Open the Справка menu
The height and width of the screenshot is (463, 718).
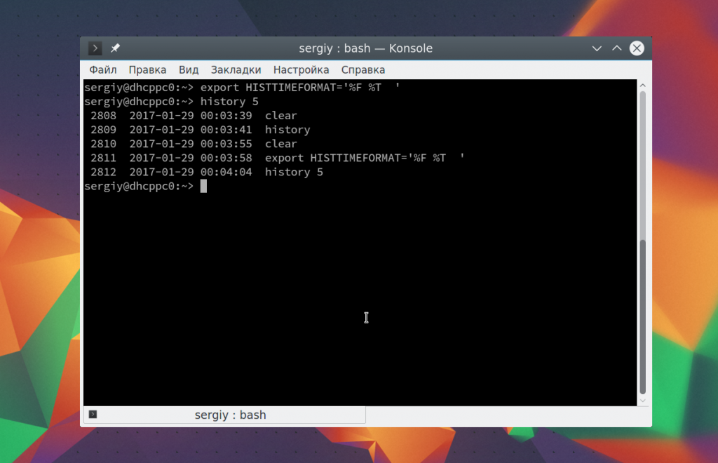tap(363, 69)
